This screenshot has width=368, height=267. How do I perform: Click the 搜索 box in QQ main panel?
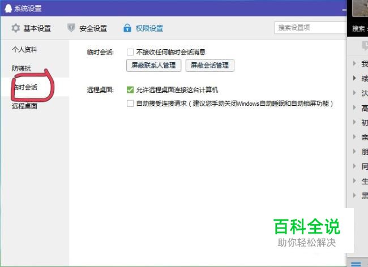[359, 29]
